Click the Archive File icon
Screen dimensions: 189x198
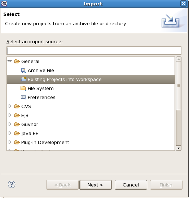tap(23, 70)
